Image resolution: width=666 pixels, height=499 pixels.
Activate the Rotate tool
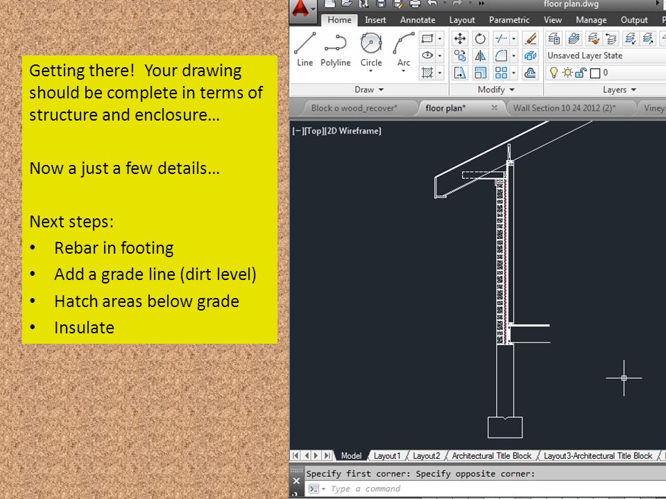coord(480,39)
